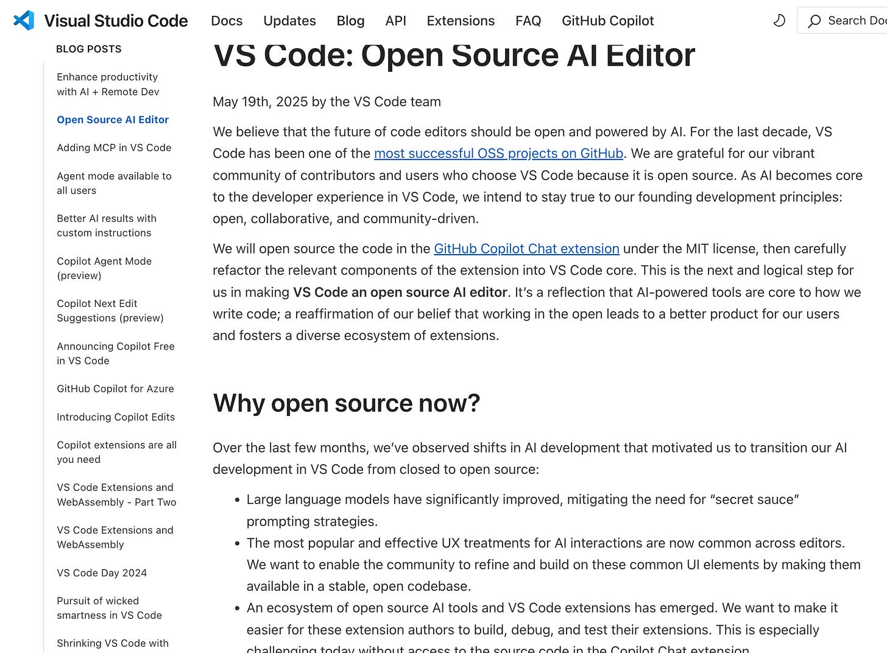The image size is (887, 653).
Task: Open the Updates menu item
Action: 289,21
